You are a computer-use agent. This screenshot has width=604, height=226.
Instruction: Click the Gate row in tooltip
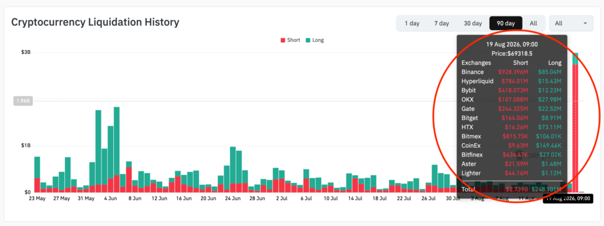pyautogui.click(x=511, y=109)
